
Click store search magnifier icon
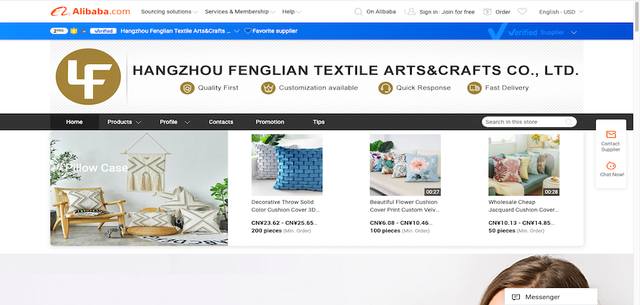pyautogui.click(x=569, y=122)
